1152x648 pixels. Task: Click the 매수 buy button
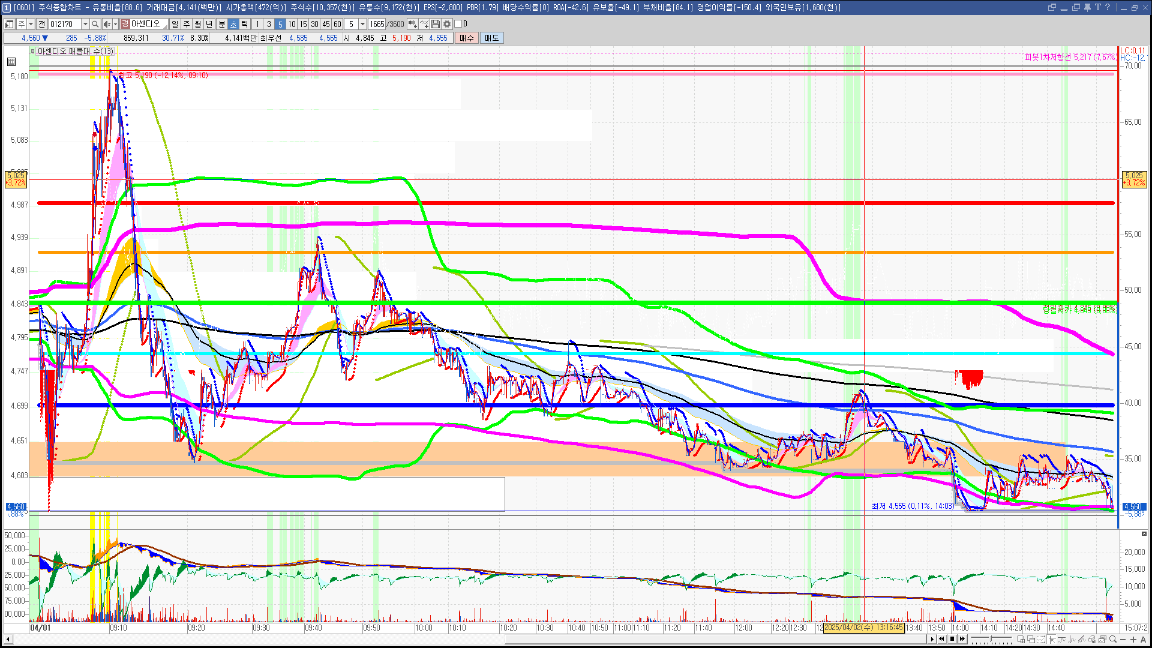pos(467,38)
